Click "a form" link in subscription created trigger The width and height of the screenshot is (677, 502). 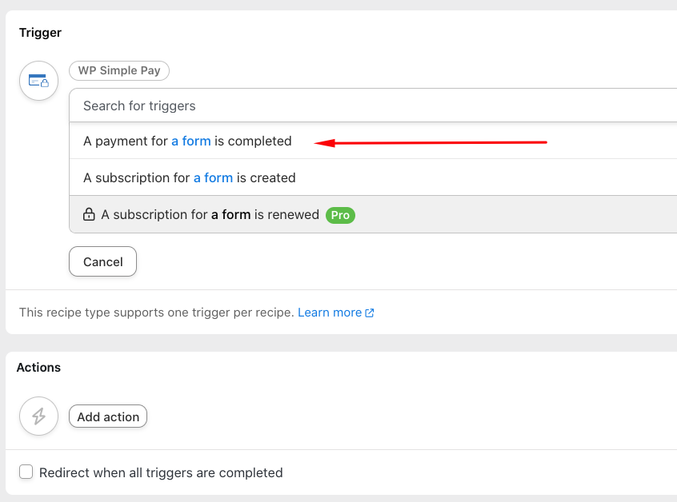214,178
